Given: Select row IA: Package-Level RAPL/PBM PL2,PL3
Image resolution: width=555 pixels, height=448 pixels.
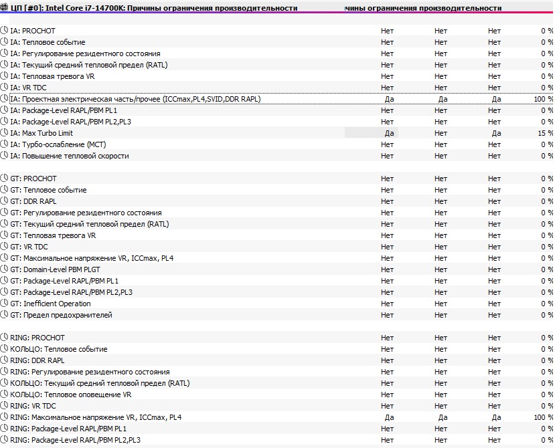Looking at the screenshot, I should [277, 122].
